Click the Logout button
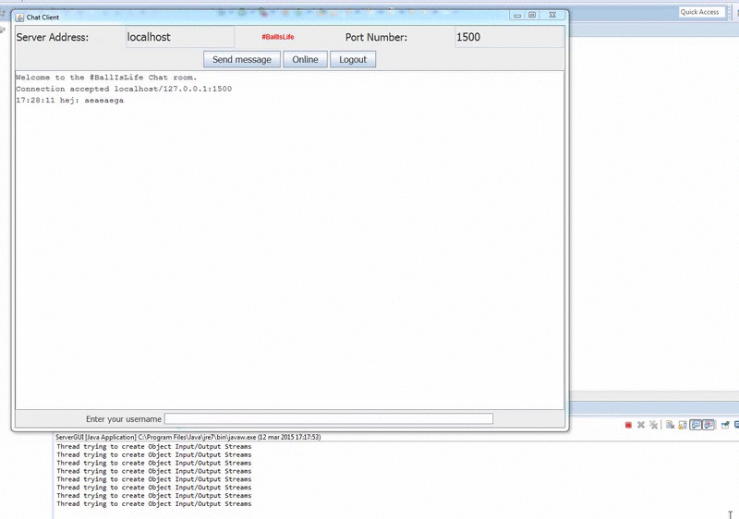739x519 pixels. (353, 59)
